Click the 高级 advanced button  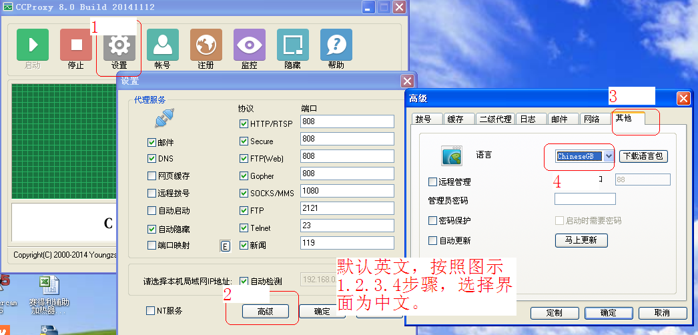tap(266, 312)
